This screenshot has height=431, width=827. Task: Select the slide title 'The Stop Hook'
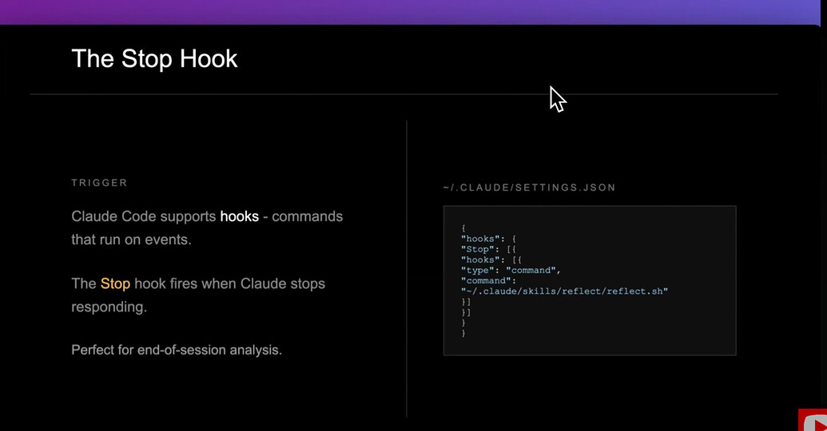coord(154,58)
